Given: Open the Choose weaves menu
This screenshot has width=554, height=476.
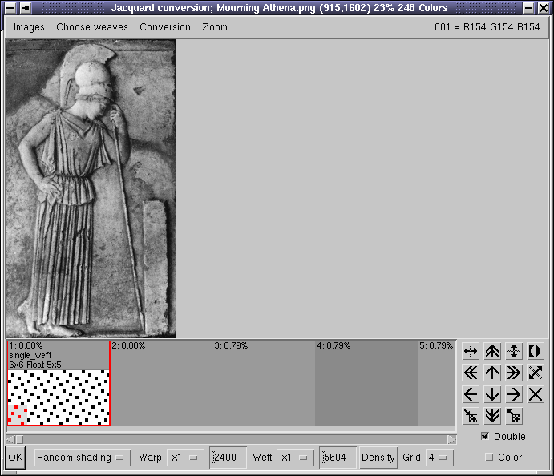Looking at the screenshot, I should [x=92, y=27].
